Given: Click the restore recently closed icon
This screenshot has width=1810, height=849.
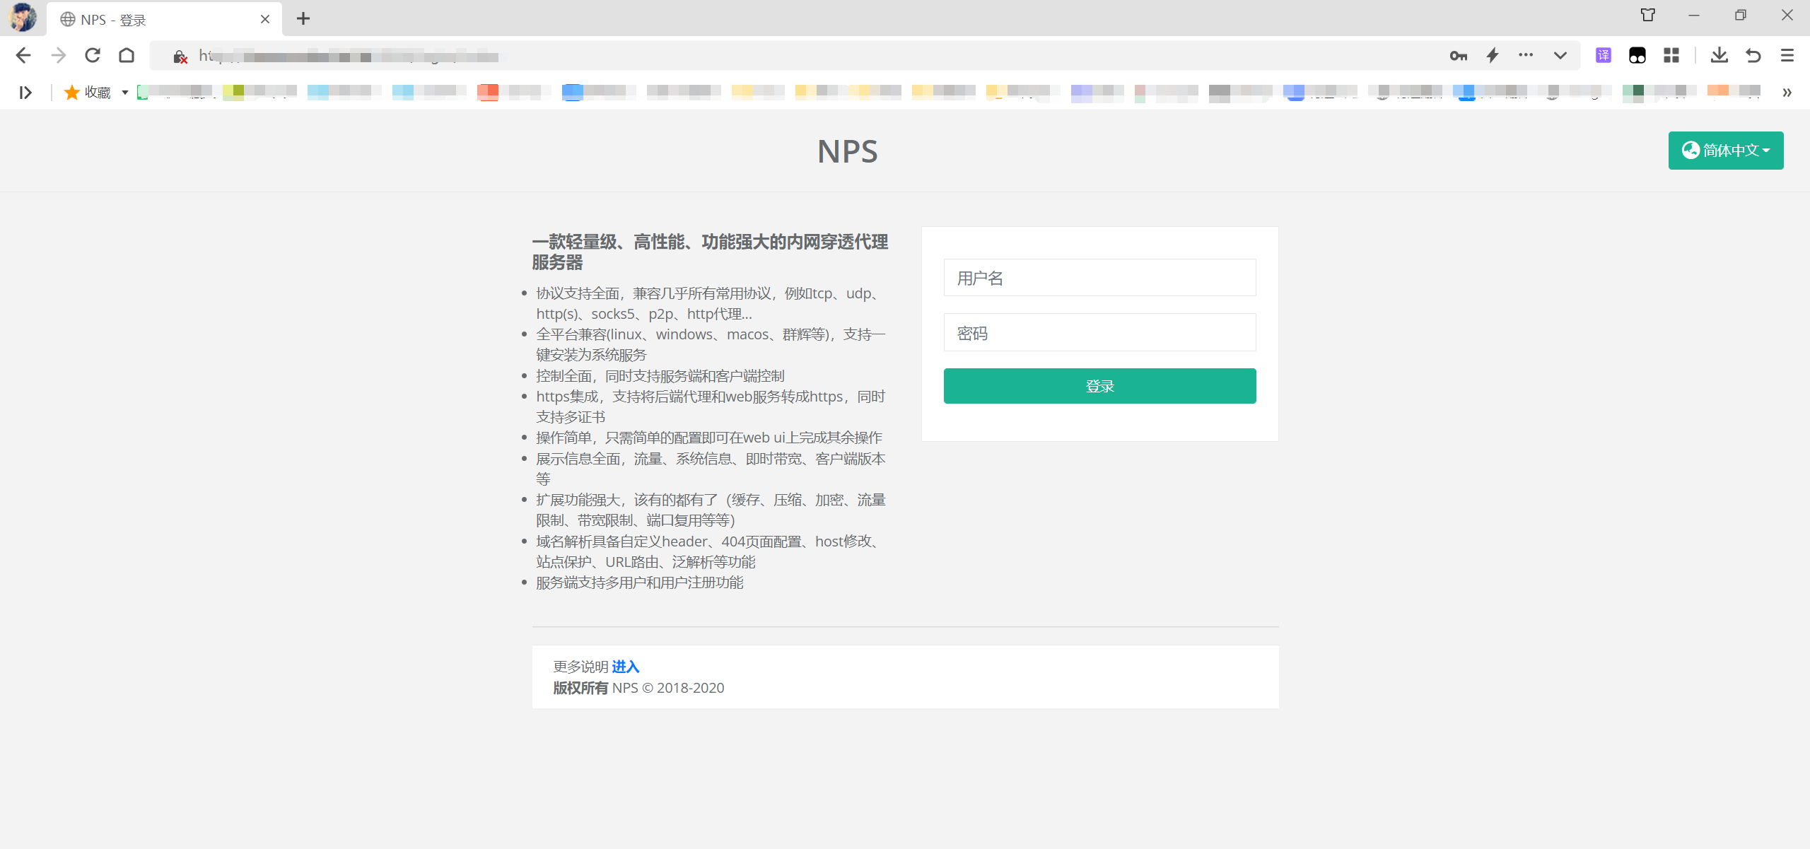Looking at the screenshot, I should coord(1753,54).
